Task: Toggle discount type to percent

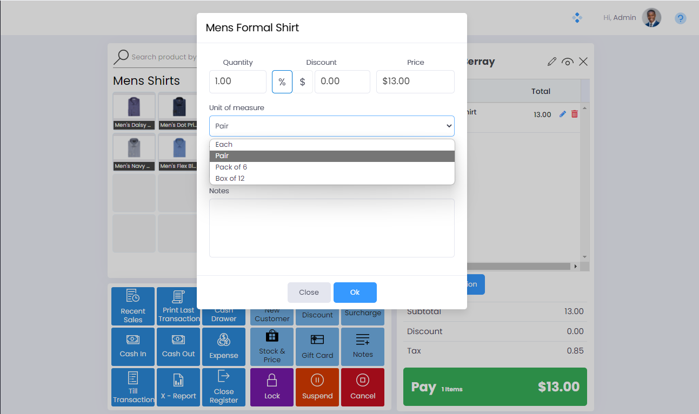Action: click(282, 82)
